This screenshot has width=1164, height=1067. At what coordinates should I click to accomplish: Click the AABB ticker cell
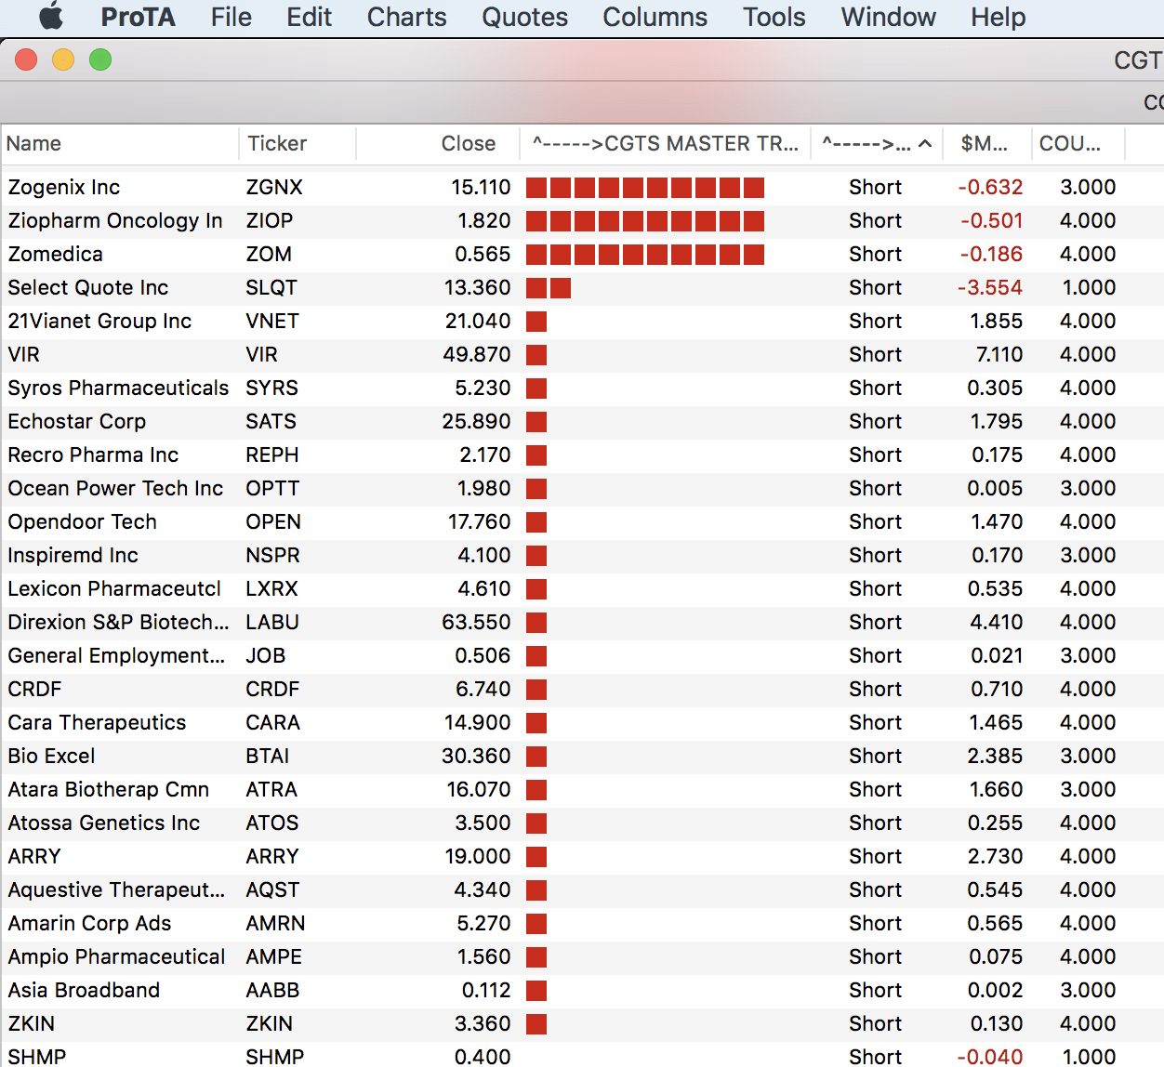272,990
